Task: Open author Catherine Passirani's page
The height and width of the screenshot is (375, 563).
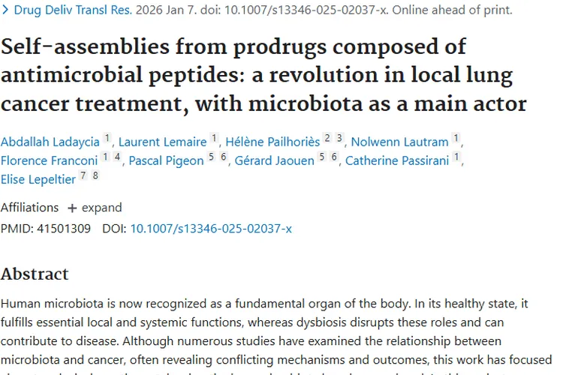Action: pos(398,160)
